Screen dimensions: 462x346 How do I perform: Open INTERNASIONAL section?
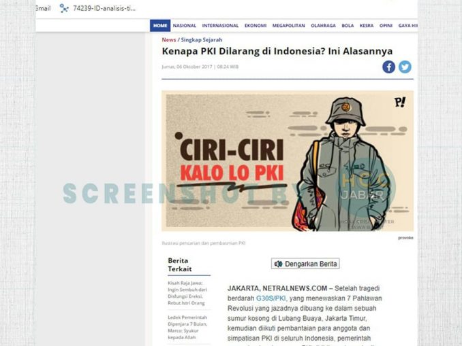220,26
